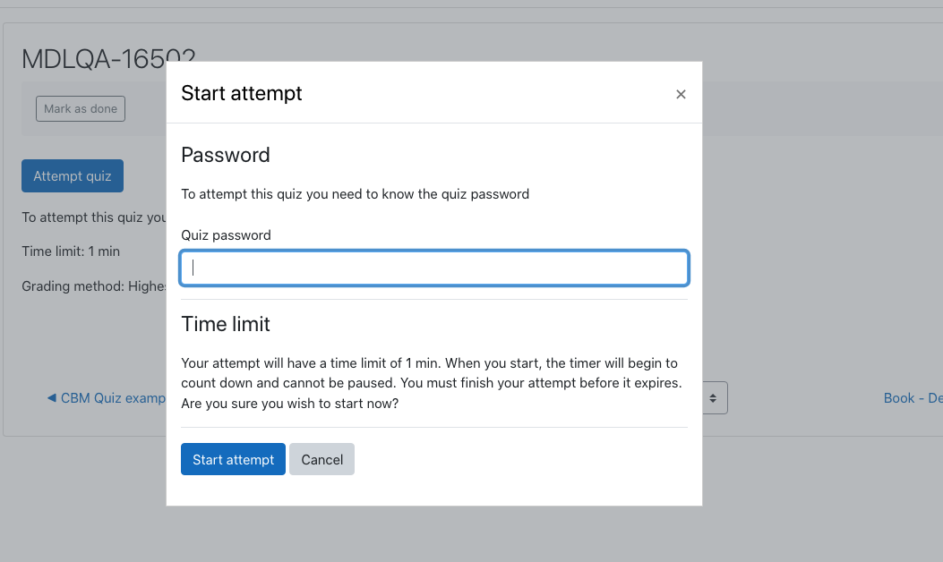
Task: Close the Start attempt dialog with X
Action: point(681,94)
